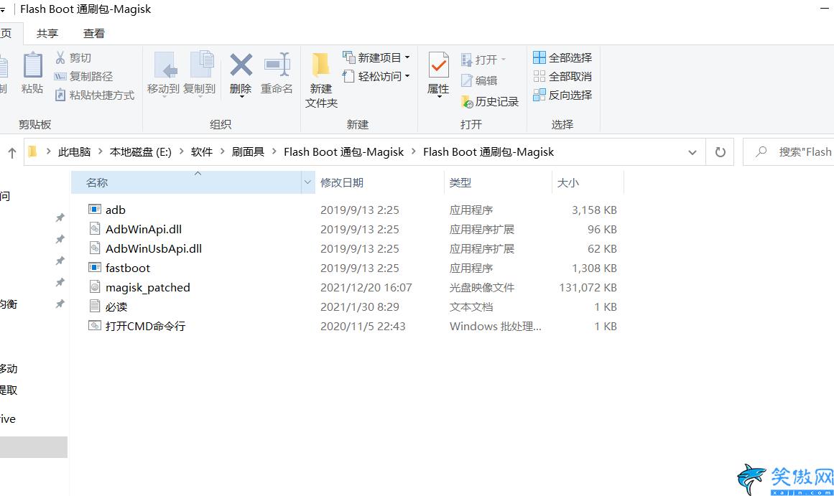
Task: Click the New item (新建项目) icon
Action: point(349,57)
